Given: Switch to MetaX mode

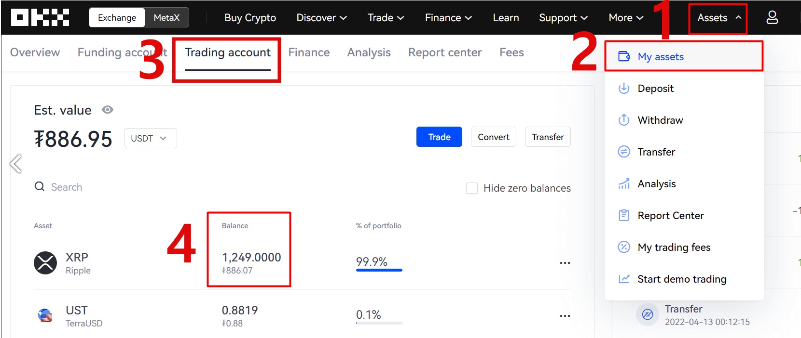Looking at the screenshot, I should point(166,18).
